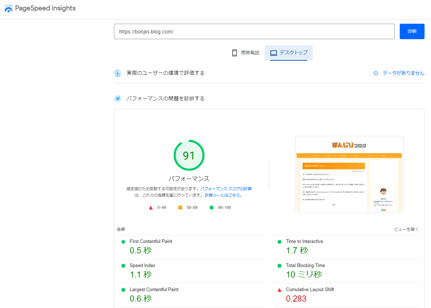
Task: Click the green dot beside First Contentful Paint
Action: 123,241
